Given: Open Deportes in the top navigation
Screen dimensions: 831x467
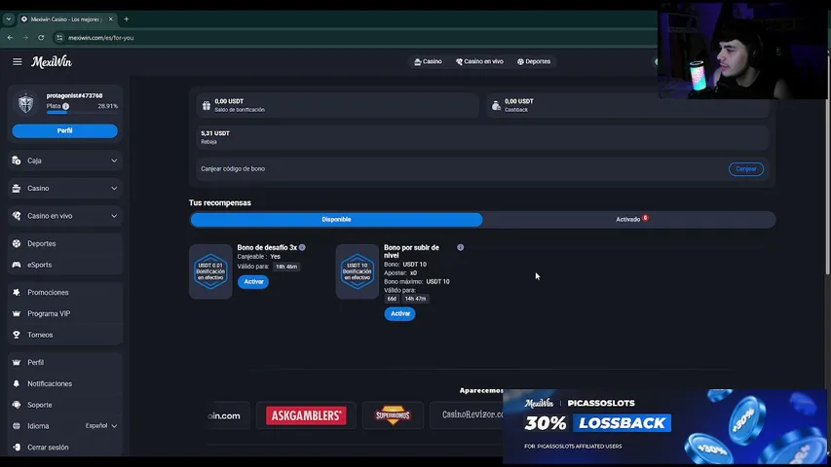Looking at the screenshot, I should coord(534,61).
